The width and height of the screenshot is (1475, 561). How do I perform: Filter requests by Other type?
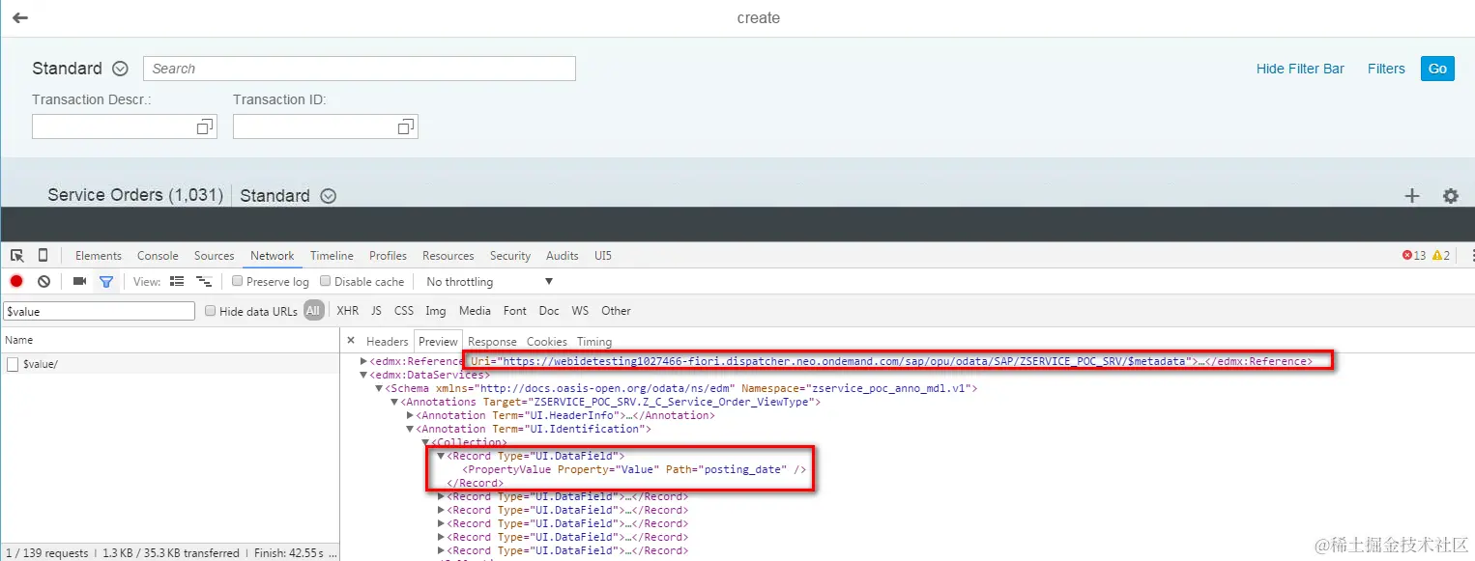(616, 311)
